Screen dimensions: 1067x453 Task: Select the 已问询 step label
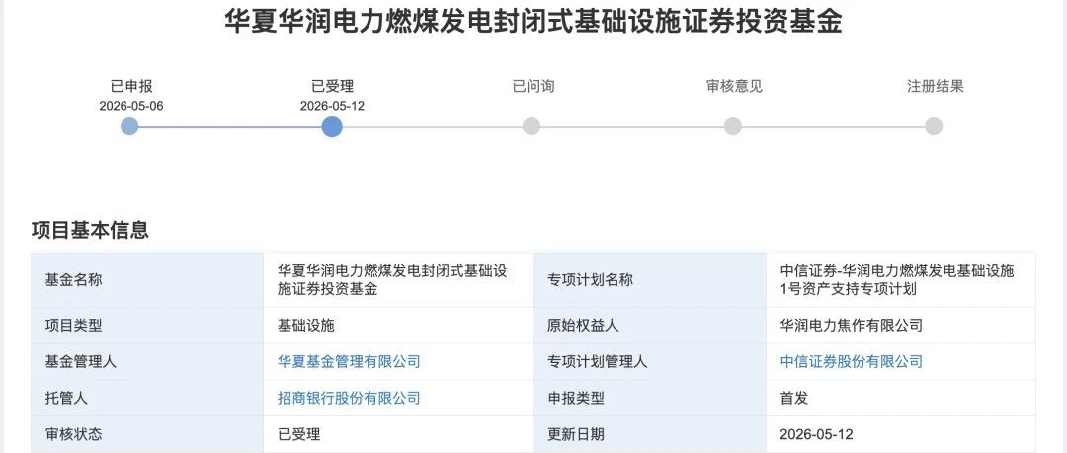pyautogui.click(x=533, y=87)
